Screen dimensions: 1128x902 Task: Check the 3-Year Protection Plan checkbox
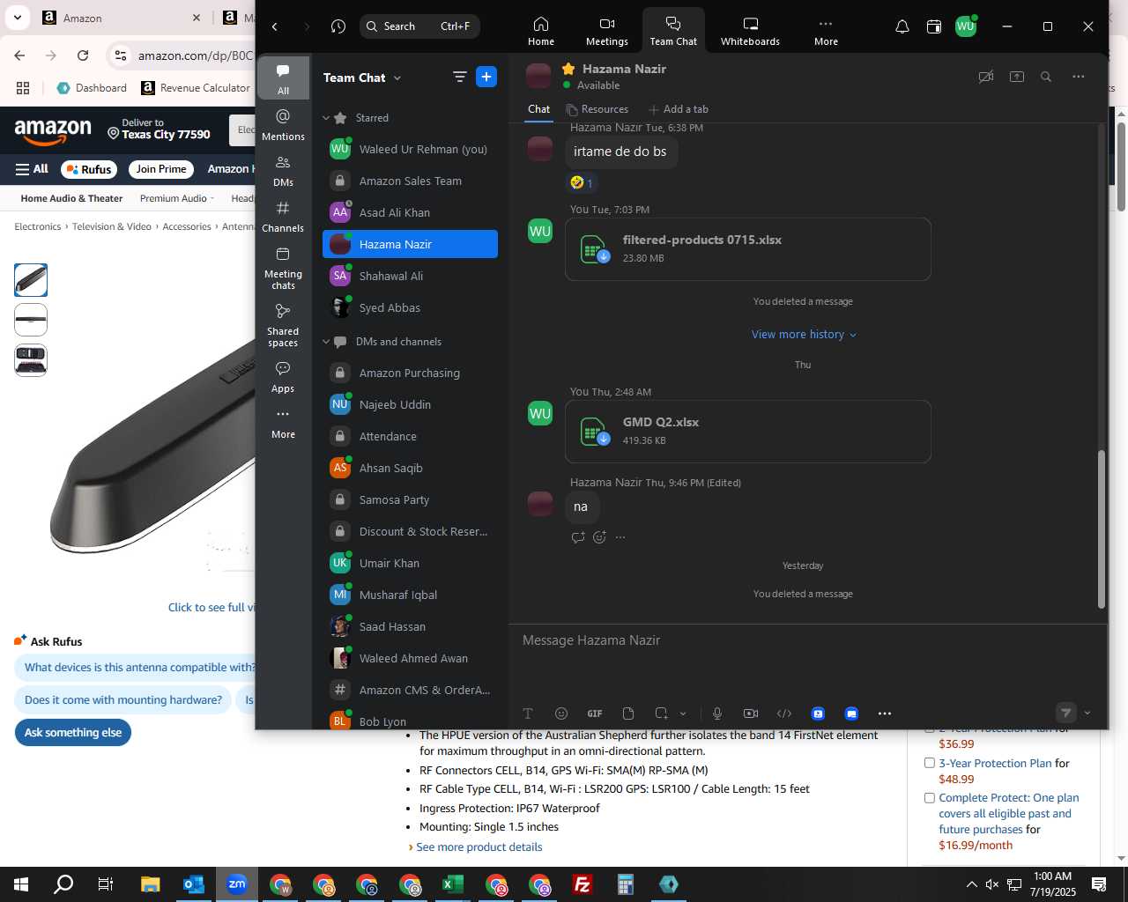pyautogui.click(x=929, y=763)
